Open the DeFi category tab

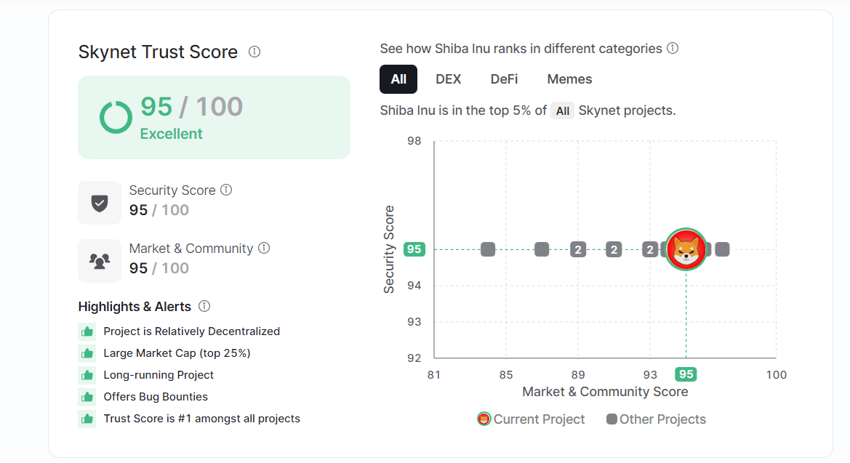coord(504,79)
